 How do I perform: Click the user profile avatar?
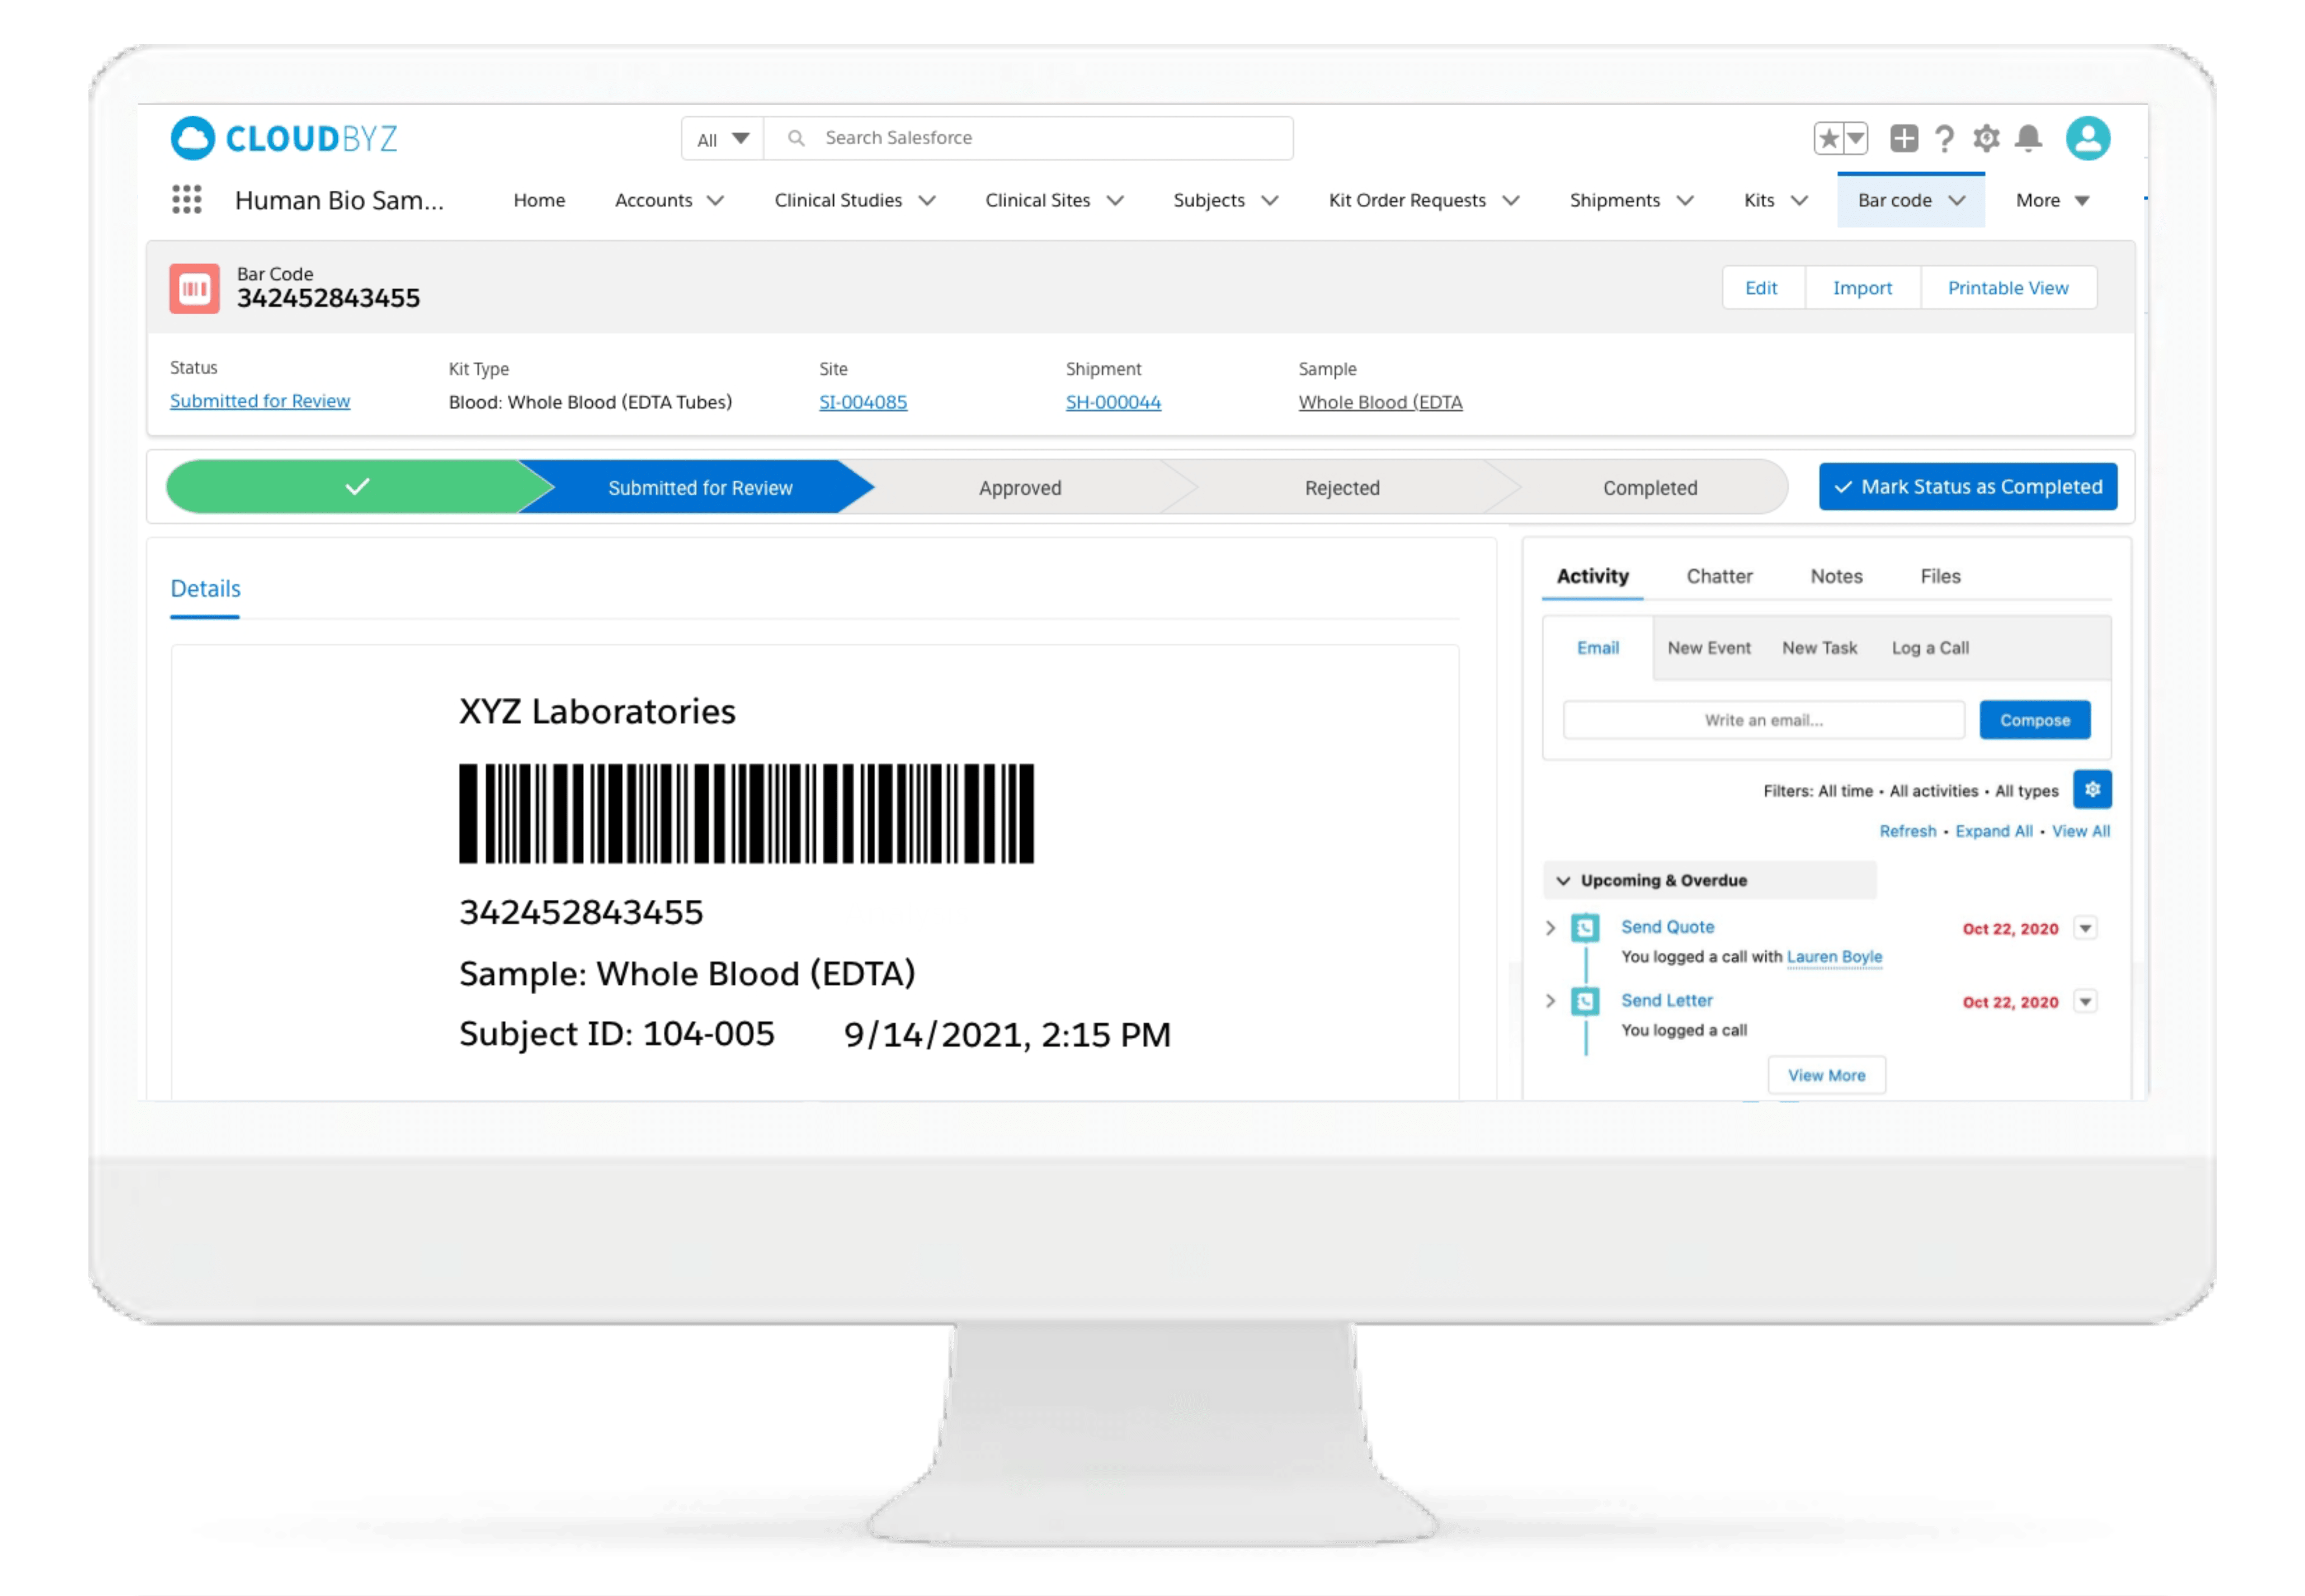(2088, 138)
